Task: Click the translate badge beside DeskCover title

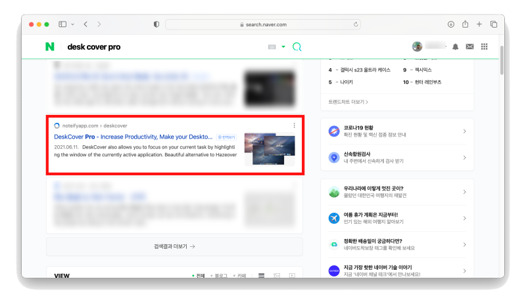Action: coord(227,137)
